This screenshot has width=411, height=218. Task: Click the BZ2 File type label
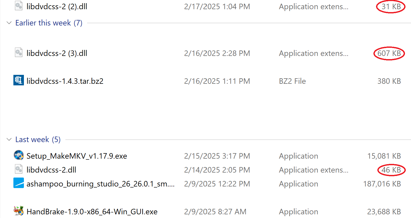click(292, 81)
